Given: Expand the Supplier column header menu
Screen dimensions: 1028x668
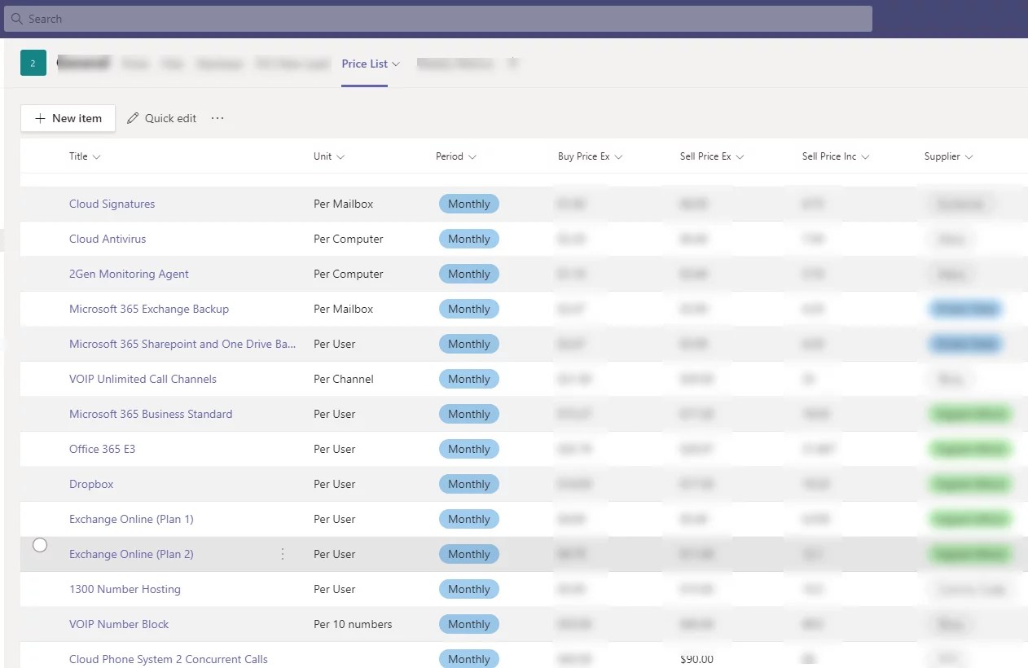Looking at the screenshot, I should [x=969, y=156].
